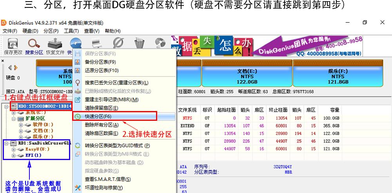Expand the 系统(C:) tree node

click(x=13, y=113)
